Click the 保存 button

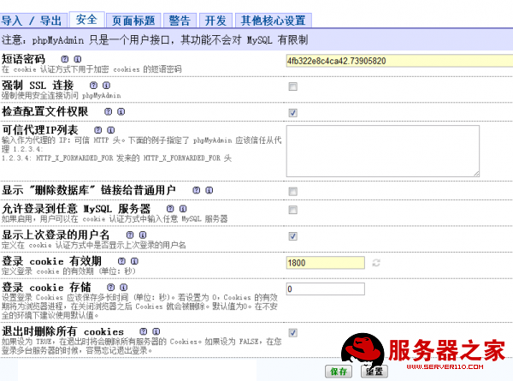tap(339, 372)
